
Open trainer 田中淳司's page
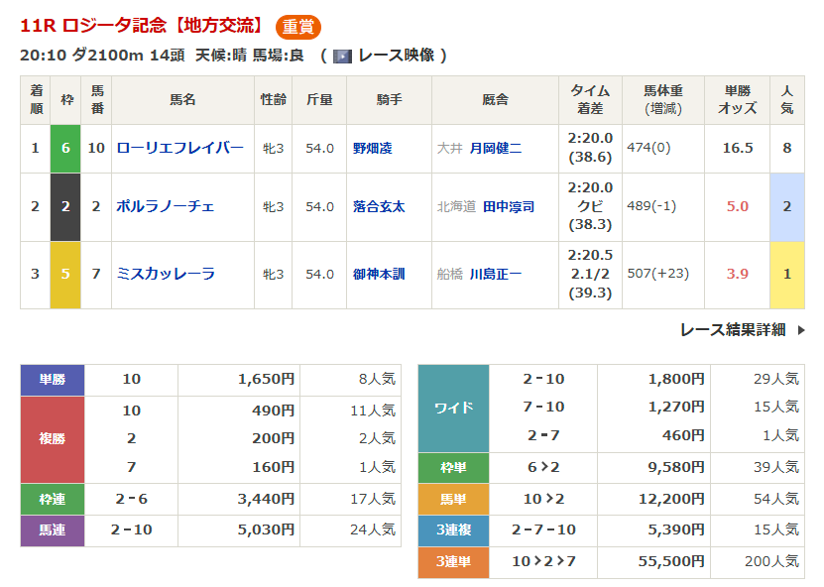tap(508, 206)
